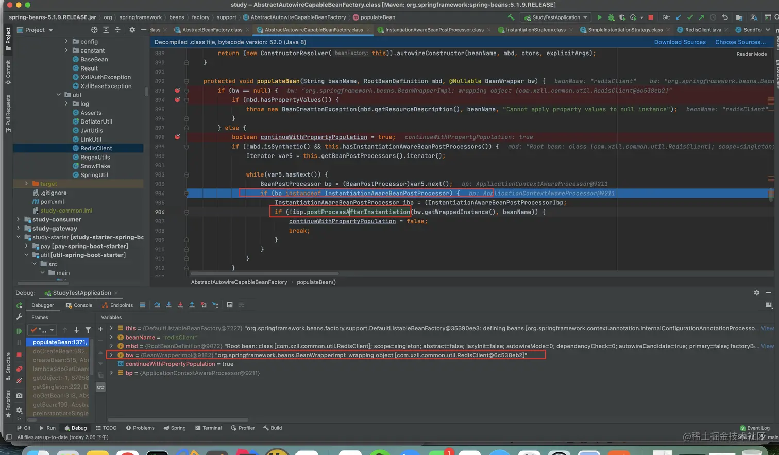Expand the constant folder in the Project tree
This screenshot has width=779, height=455.
[66, 50]
